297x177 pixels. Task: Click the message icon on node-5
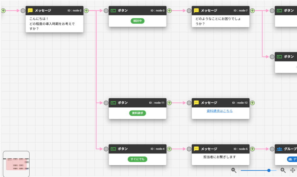pos(196,149)
